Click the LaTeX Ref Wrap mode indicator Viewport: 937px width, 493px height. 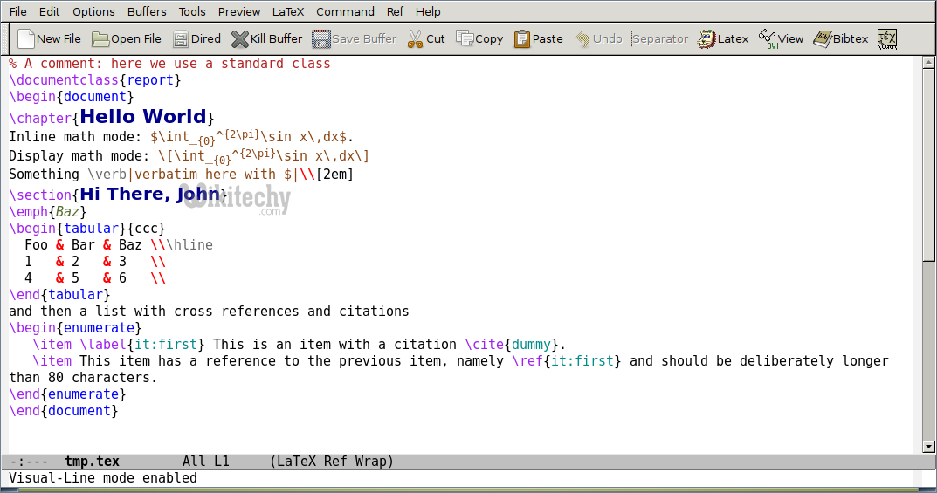click(332, 462)
